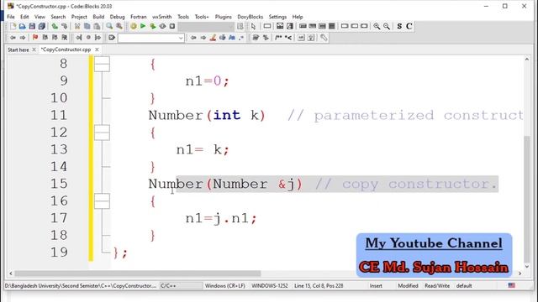Save the current file using toolbar
Screen dimensions: 538x302
click(x=32, y=26)
